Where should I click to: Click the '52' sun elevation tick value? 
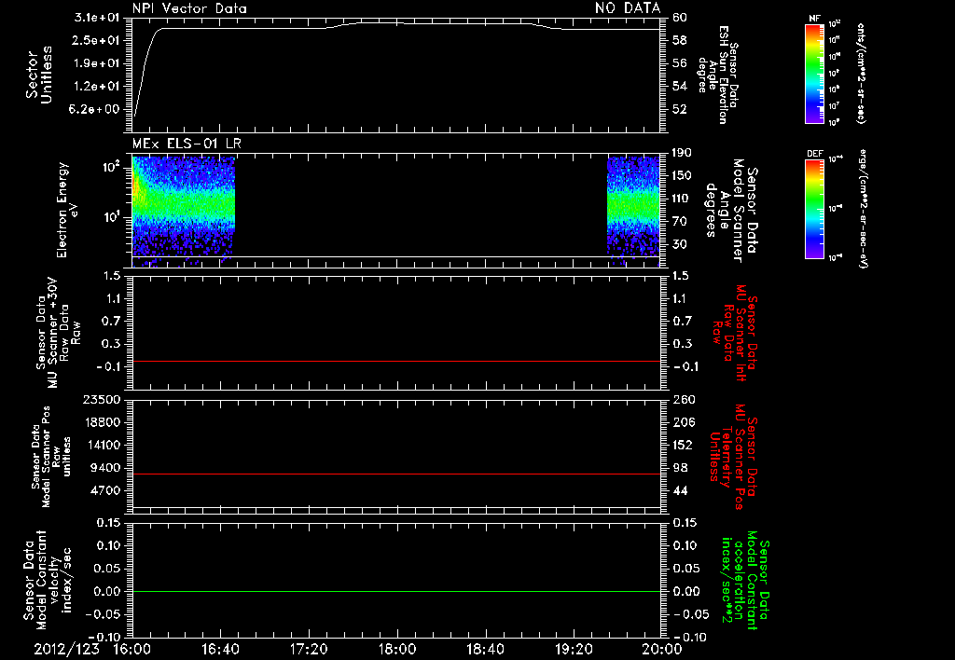pyautogui.click(x=680, y=110)
